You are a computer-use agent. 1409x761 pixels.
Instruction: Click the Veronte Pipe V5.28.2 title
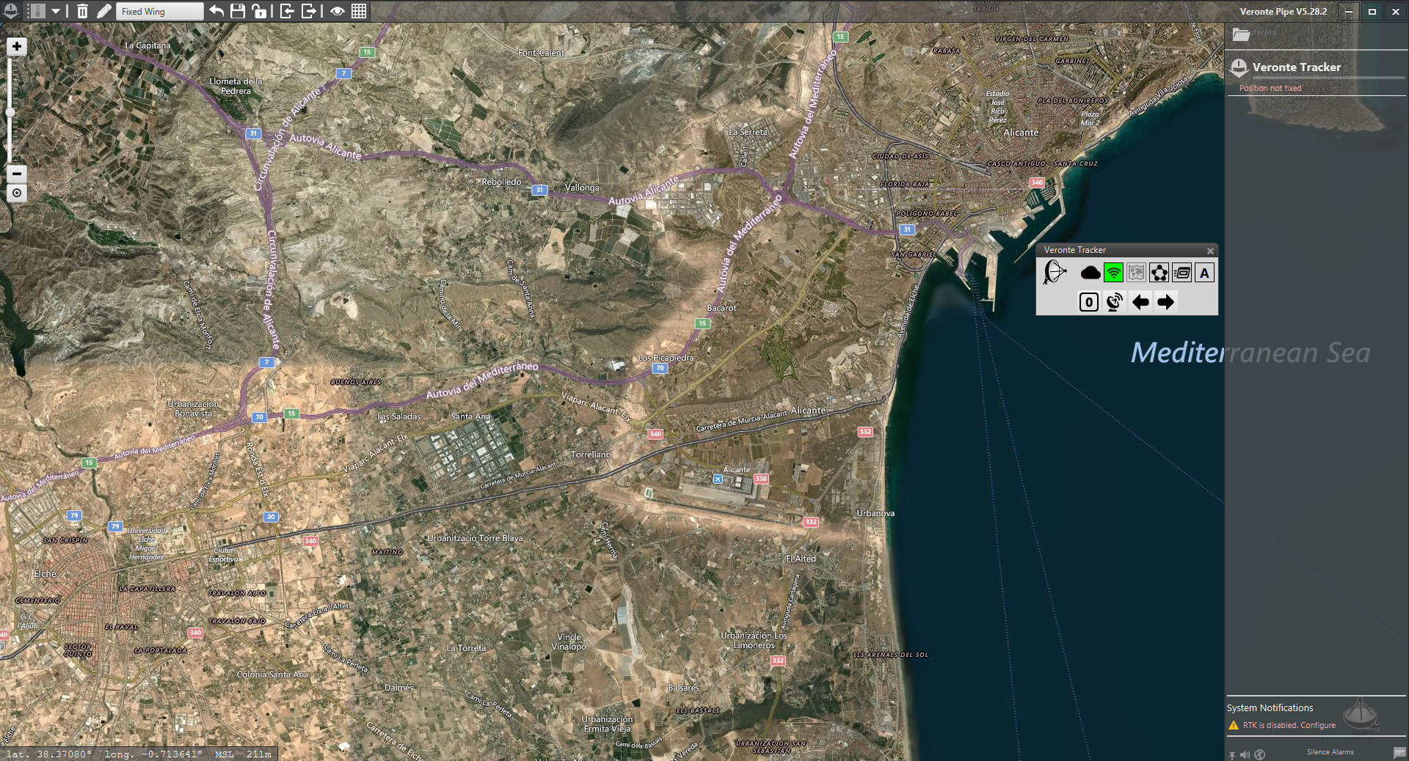click(1283, 11)
